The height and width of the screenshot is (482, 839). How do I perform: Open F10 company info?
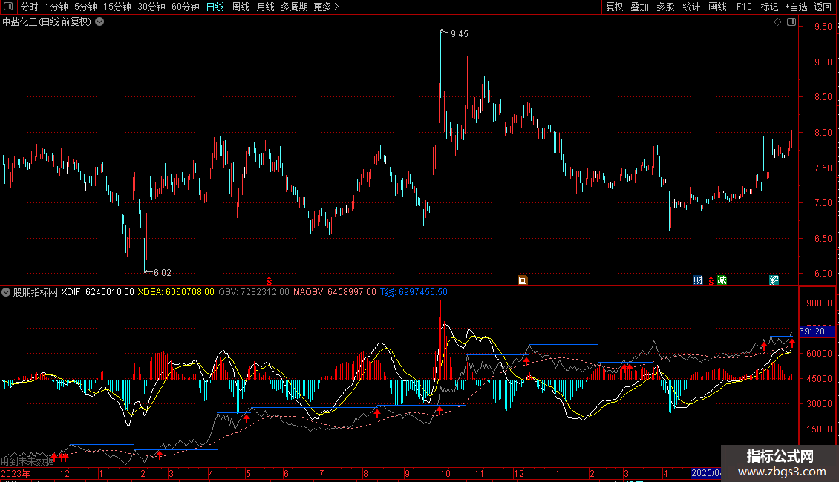tap(744, 7)
